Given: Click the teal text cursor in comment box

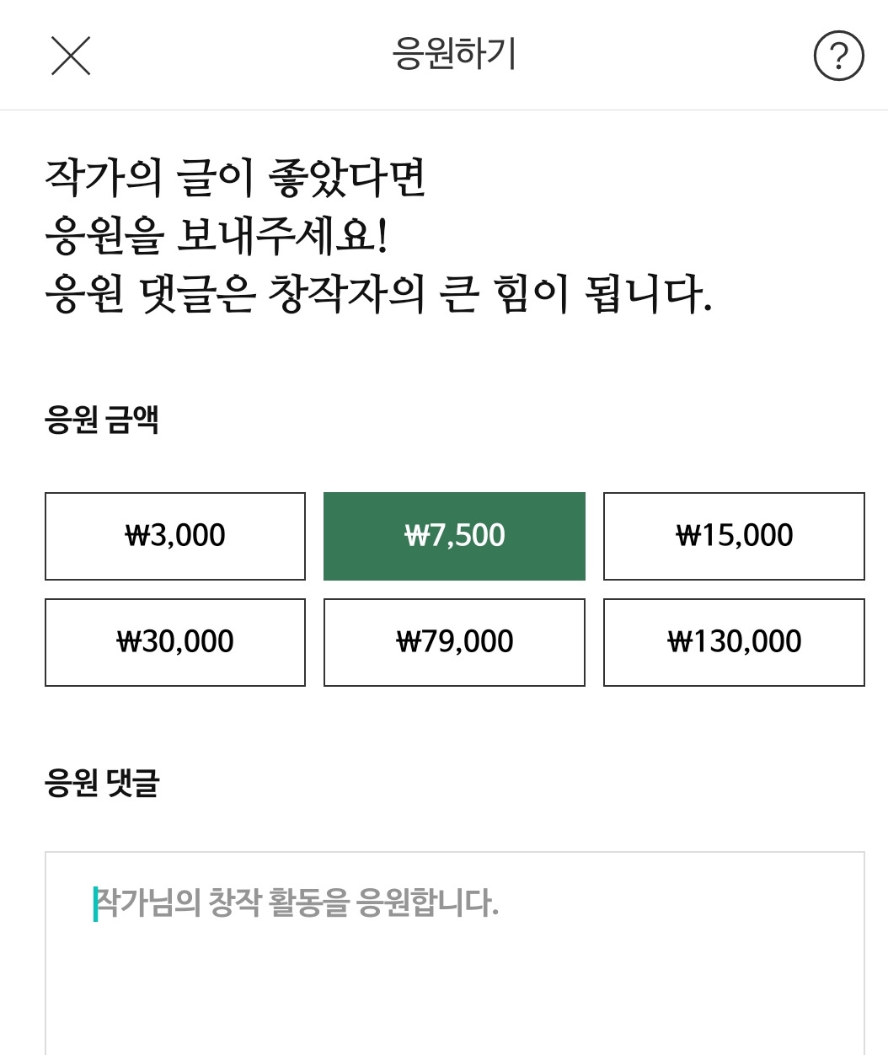Looking at the screenshot, I should (95, 903).
